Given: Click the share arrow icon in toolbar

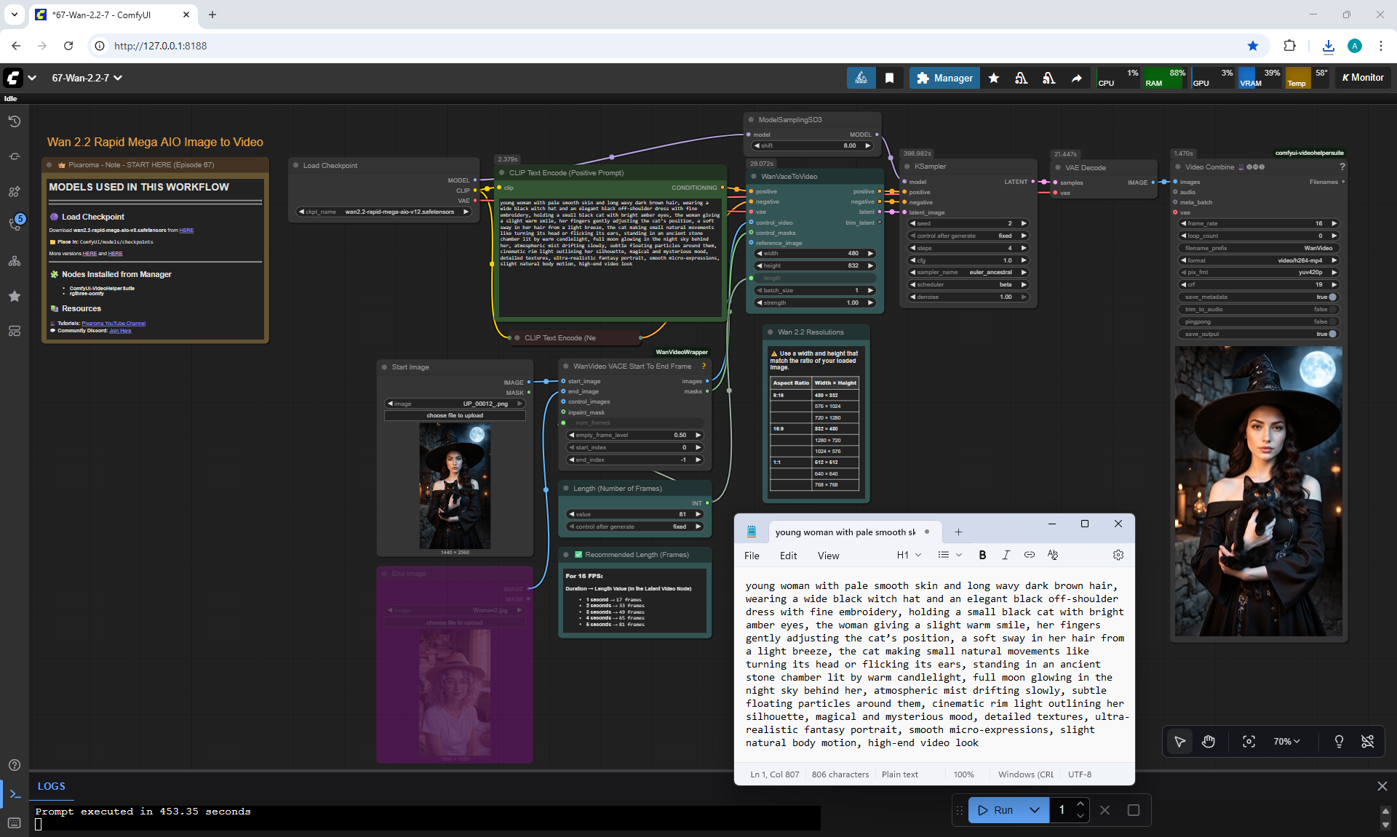Looking at the screenshot, I should (1076, 78).
